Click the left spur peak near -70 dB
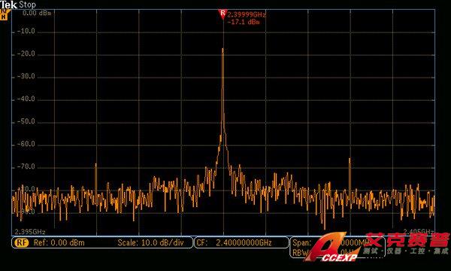The height and width of the screenshot is (271, 451). click(x=95, y=166)
